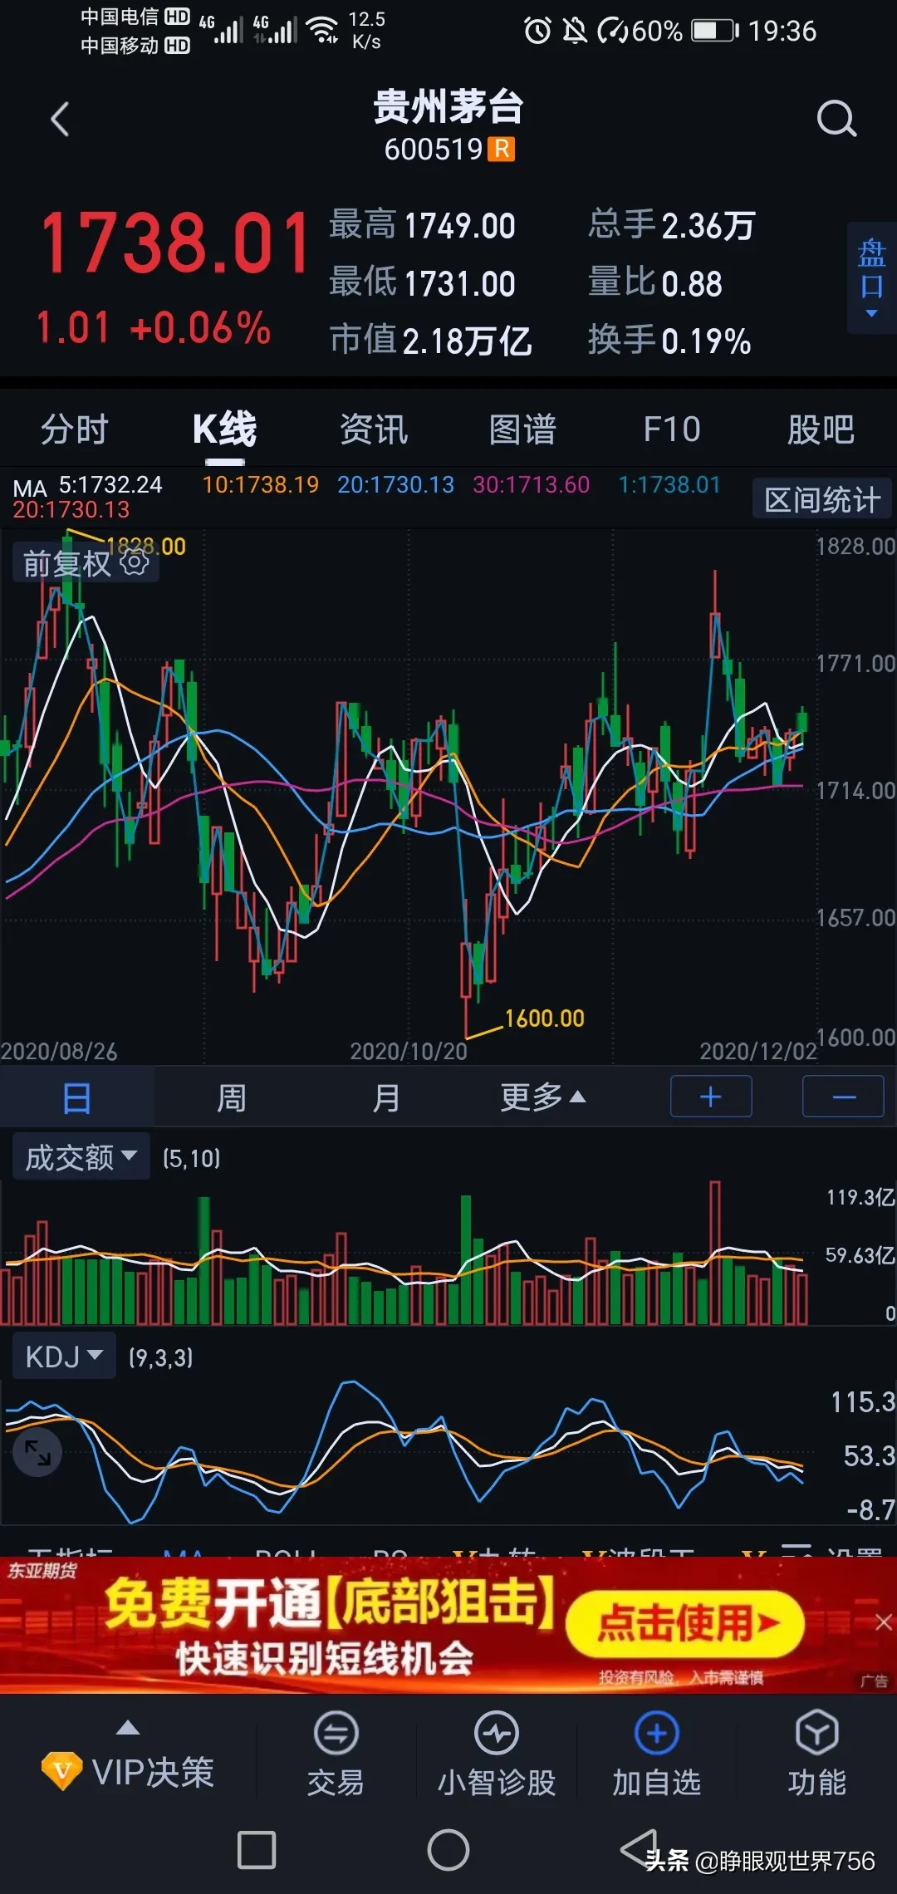Expand VIP decision up arrow
This screenshot has width=897, height=1894.
point(127,1728)
